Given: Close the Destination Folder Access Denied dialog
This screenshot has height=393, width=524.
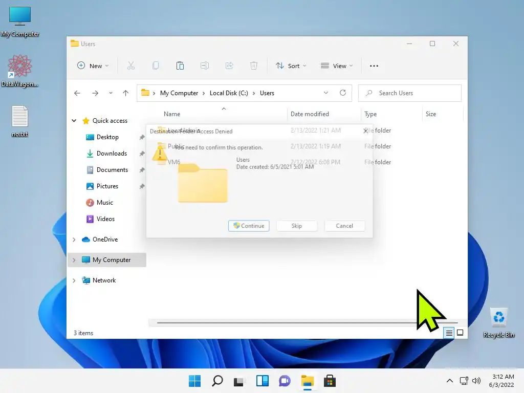Looking at the screenshot, I should 366,131.
